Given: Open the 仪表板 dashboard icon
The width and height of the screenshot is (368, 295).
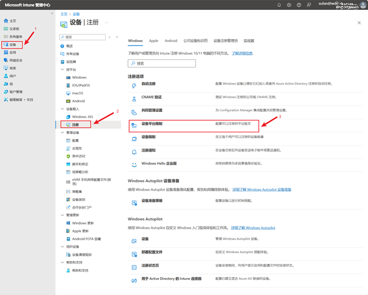Looking at the screenshot, I should click(x=6, y=29).
